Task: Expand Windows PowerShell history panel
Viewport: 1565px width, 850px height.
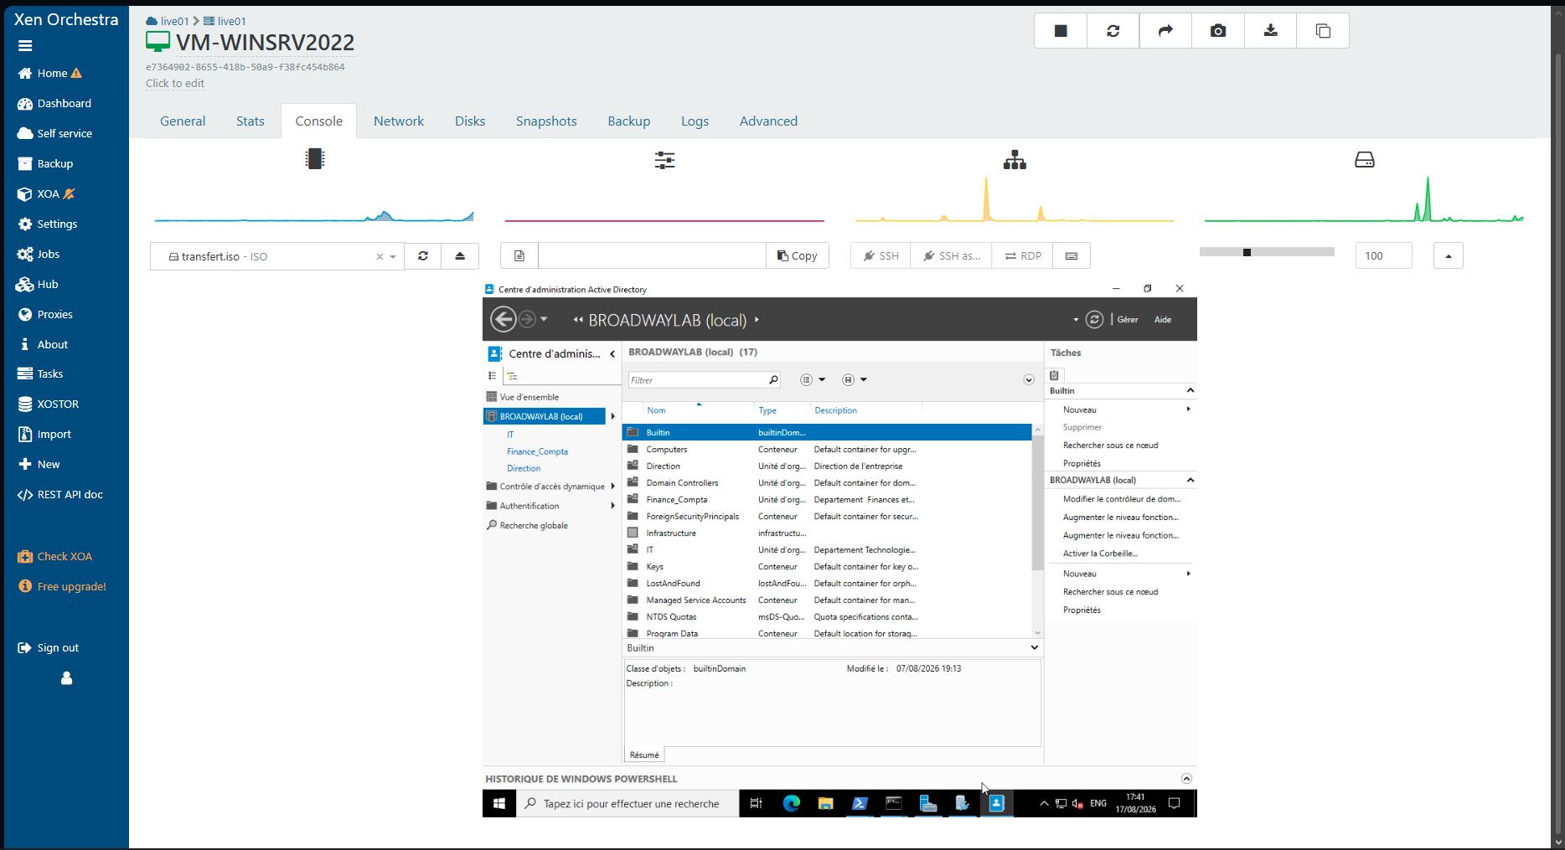Action: [1186, 779]
